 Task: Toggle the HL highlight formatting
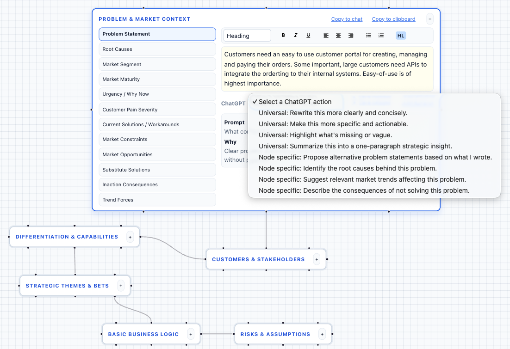tap(400, 35)
